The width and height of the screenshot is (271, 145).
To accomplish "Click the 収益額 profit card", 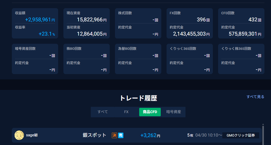I will [35, 23].
